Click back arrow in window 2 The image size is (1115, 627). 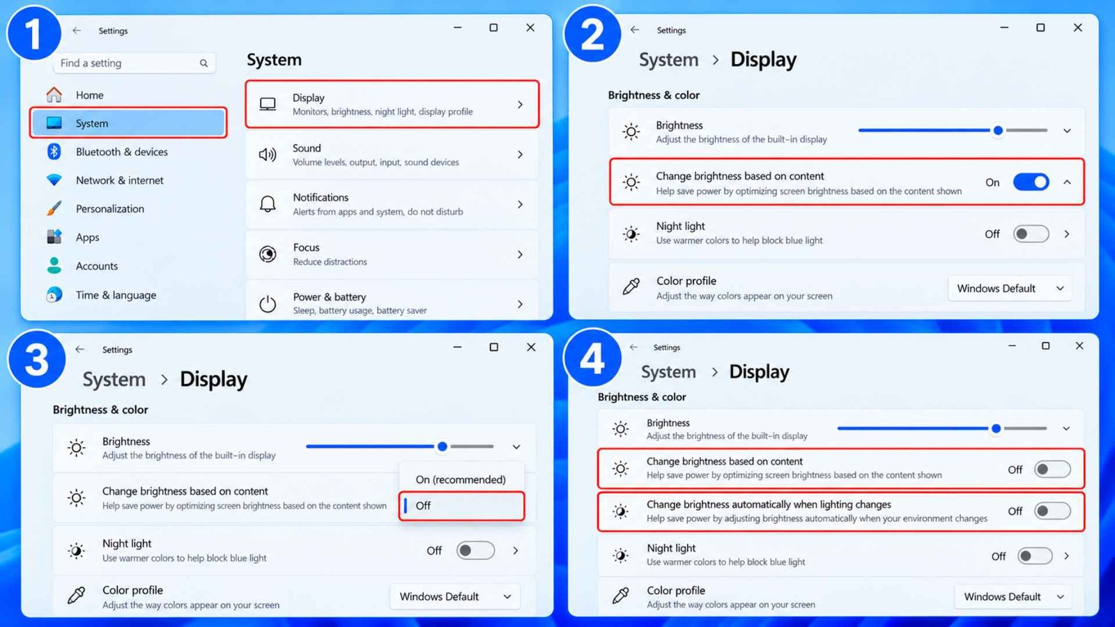635,30
